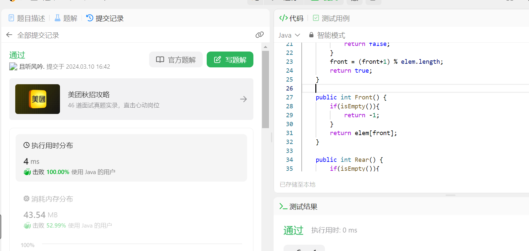529x251 pixels.
Task: Click code line 'return true;'
Action: pyautogui.click(x=351, y=70)
